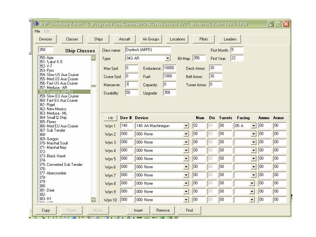Click the Find button
316x237 pixels.
pyautogui.click(x=189, y=210)
